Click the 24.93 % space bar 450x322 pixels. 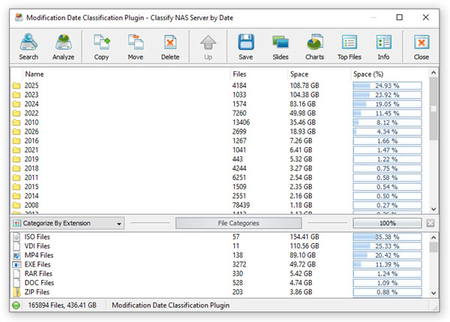388,86
